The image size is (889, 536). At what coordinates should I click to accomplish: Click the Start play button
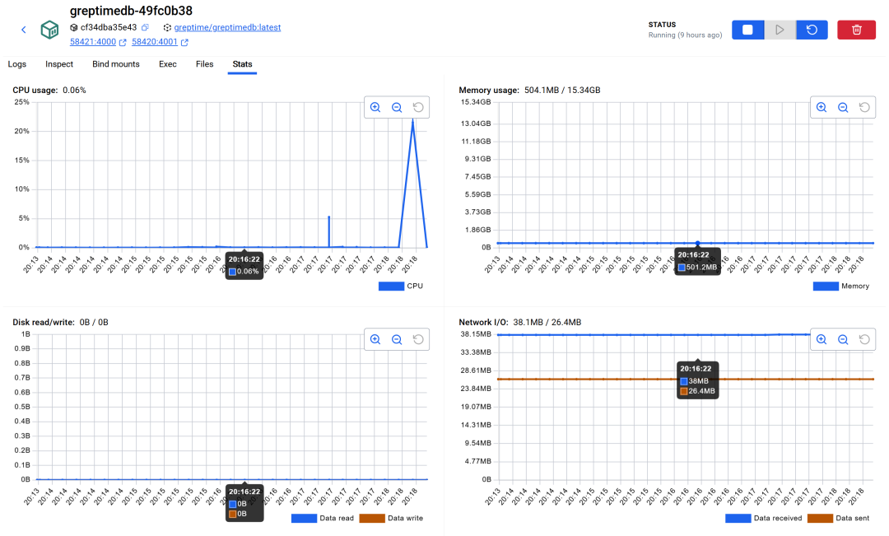point(780,30)
